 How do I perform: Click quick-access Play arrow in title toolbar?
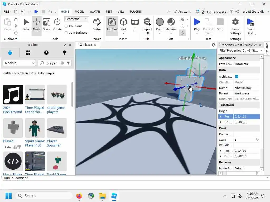coord(36,12)
